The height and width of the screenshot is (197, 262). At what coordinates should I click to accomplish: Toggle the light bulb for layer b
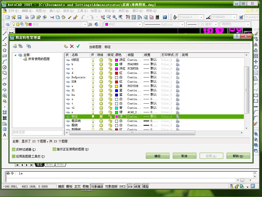(x=93, y=64)
